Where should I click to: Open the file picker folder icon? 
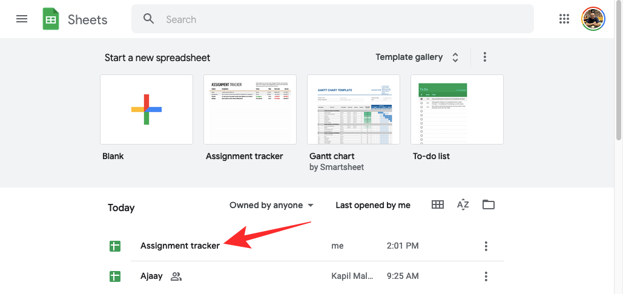coord(489,204)
